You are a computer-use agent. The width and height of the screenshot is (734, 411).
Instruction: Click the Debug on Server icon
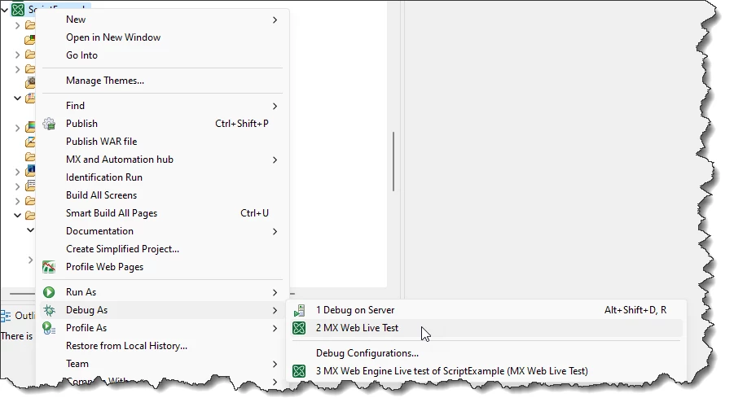(299, 310)
